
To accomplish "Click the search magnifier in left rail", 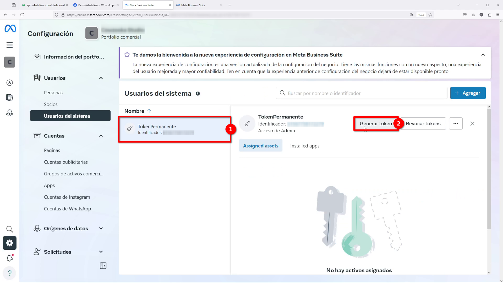I will pos(10,229).
